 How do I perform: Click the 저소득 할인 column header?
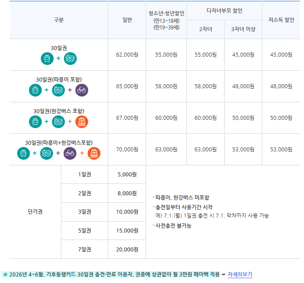pos(281,20)
